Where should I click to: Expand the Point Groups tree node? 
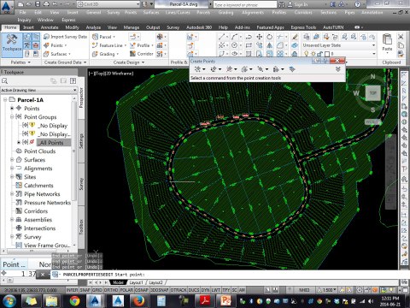click(12, 117)
